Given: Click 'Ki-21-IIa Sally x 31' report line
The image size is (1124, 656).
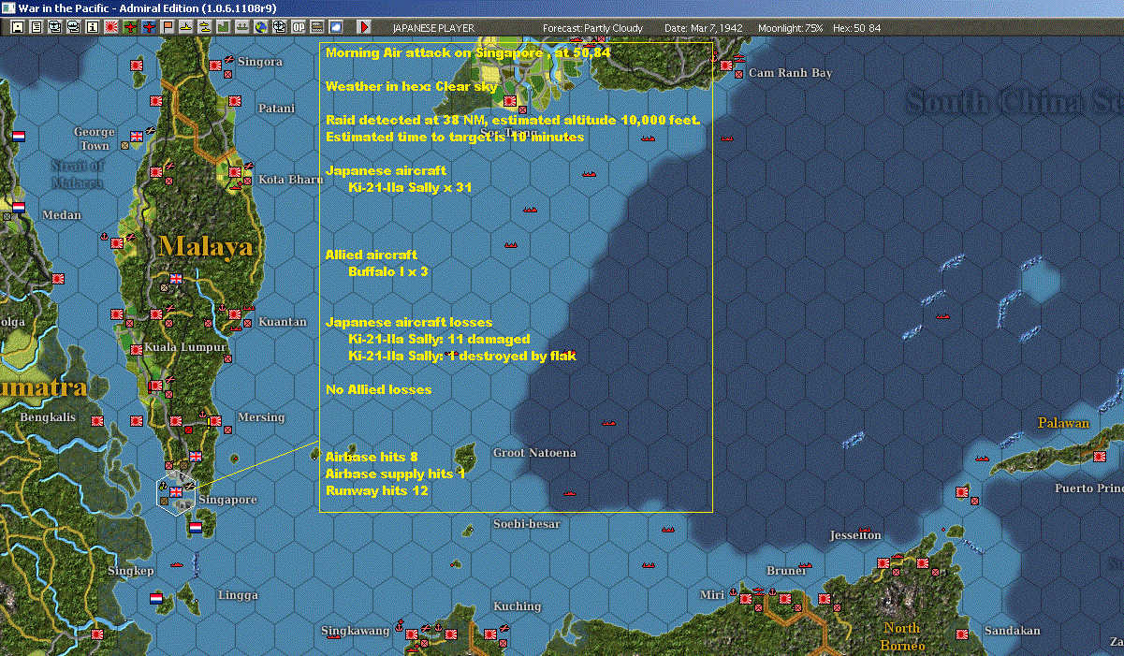Looking at the screenshot, I should click(x=410, y=188).
